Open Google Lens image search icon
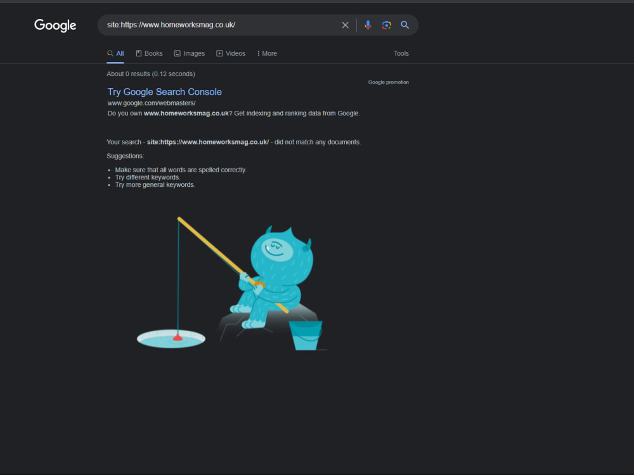The image size is (634, 475). [386, 25]
